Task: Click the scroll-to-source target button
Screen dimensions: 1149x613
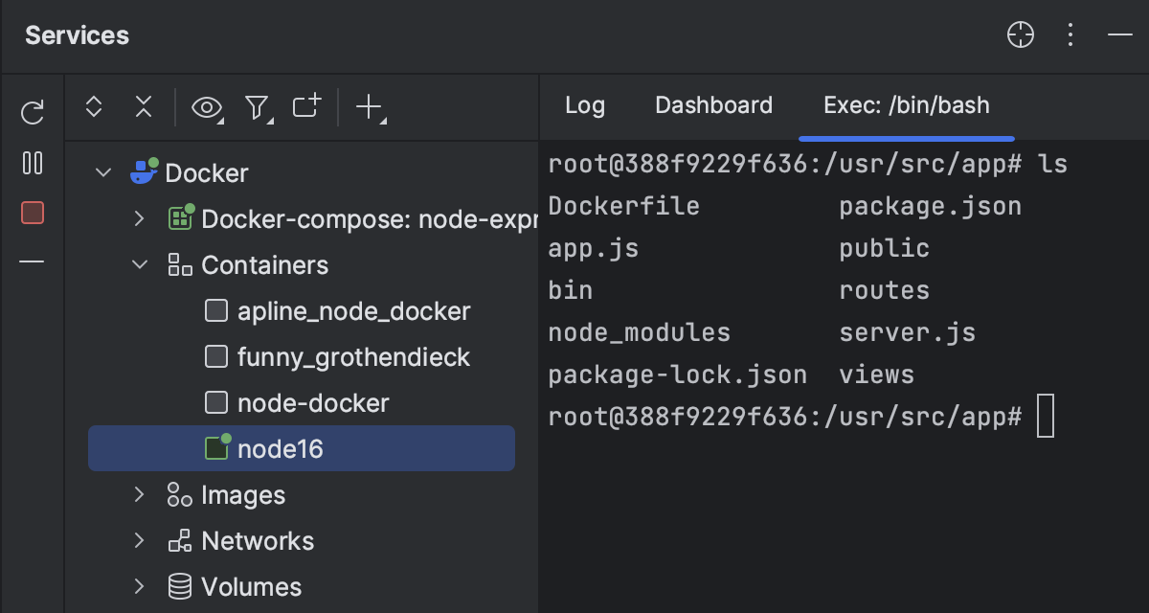Action: [1021, 34]
